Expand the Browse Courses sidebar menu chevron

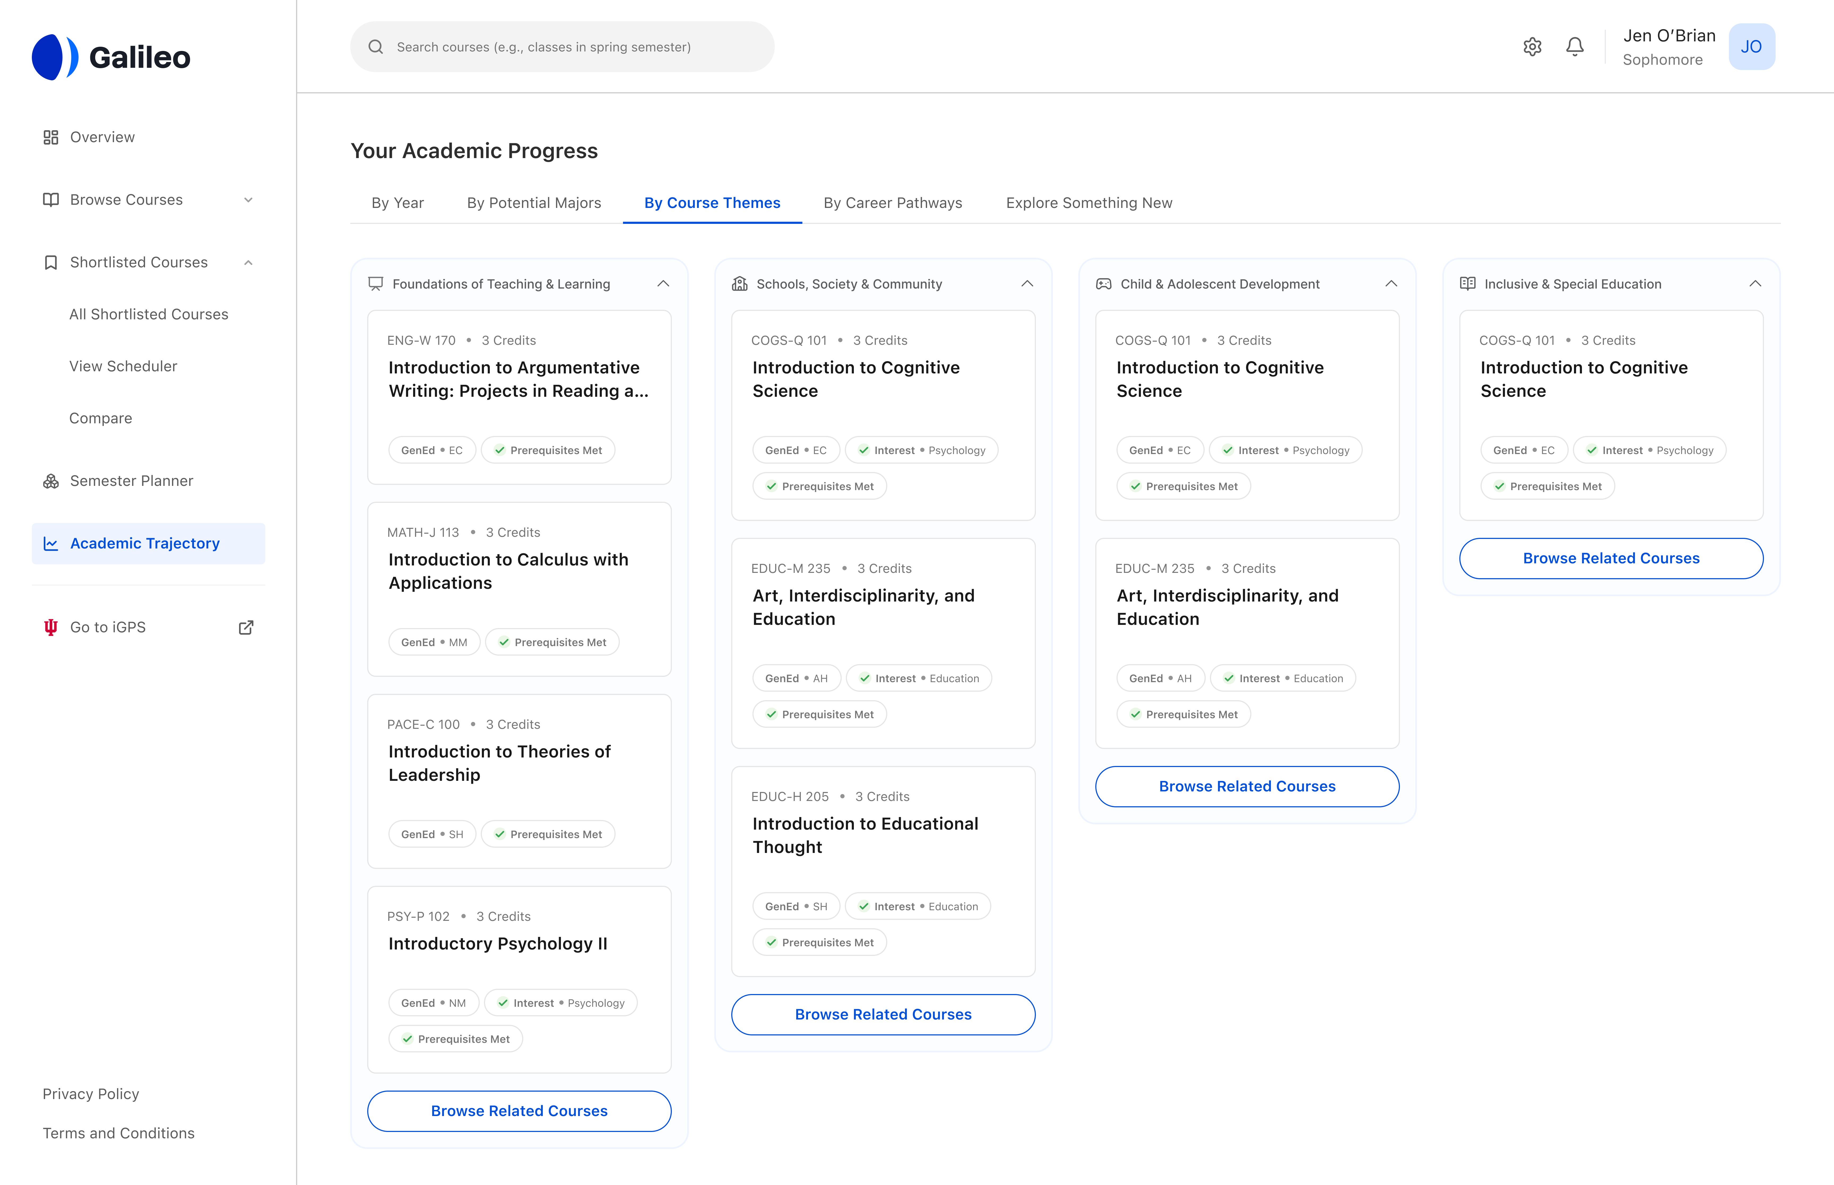249,200
